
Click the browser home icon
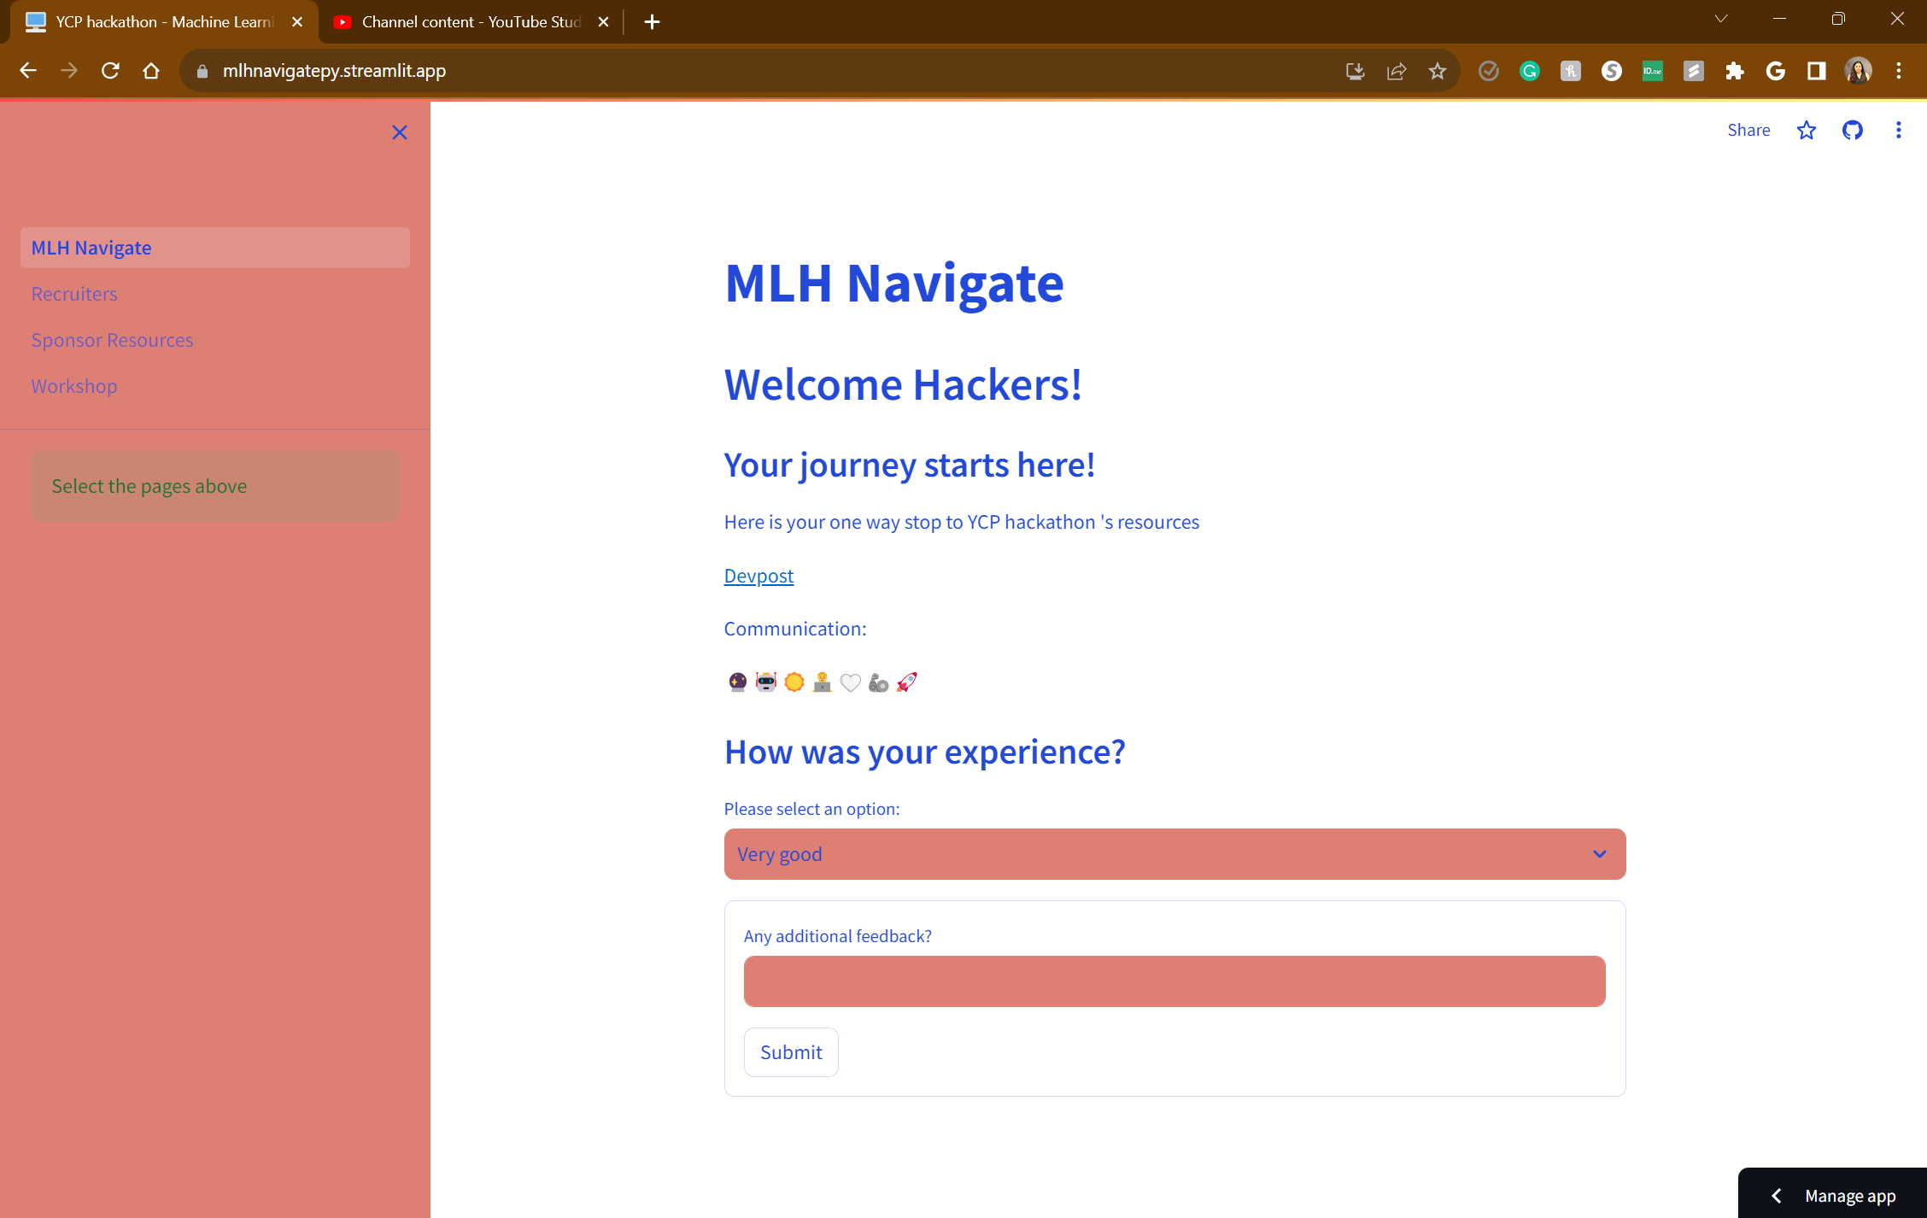151,71
